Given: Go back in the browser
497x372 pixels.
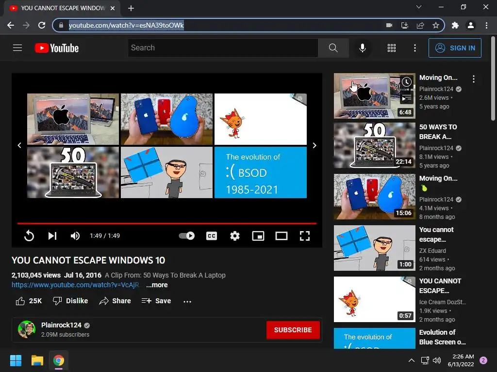Looking at the screenshot, I should (11, 25).
